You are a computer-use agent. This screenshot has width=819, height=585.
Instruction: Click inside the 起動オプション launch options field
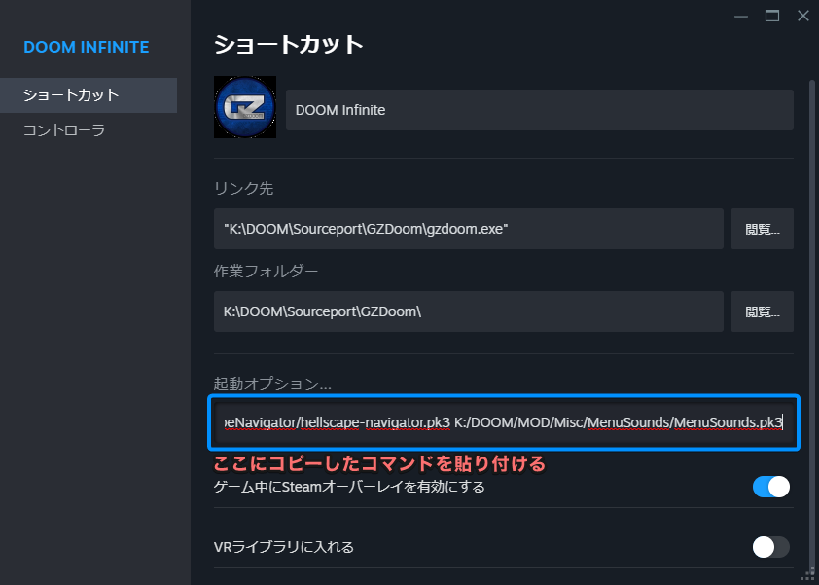504,422
